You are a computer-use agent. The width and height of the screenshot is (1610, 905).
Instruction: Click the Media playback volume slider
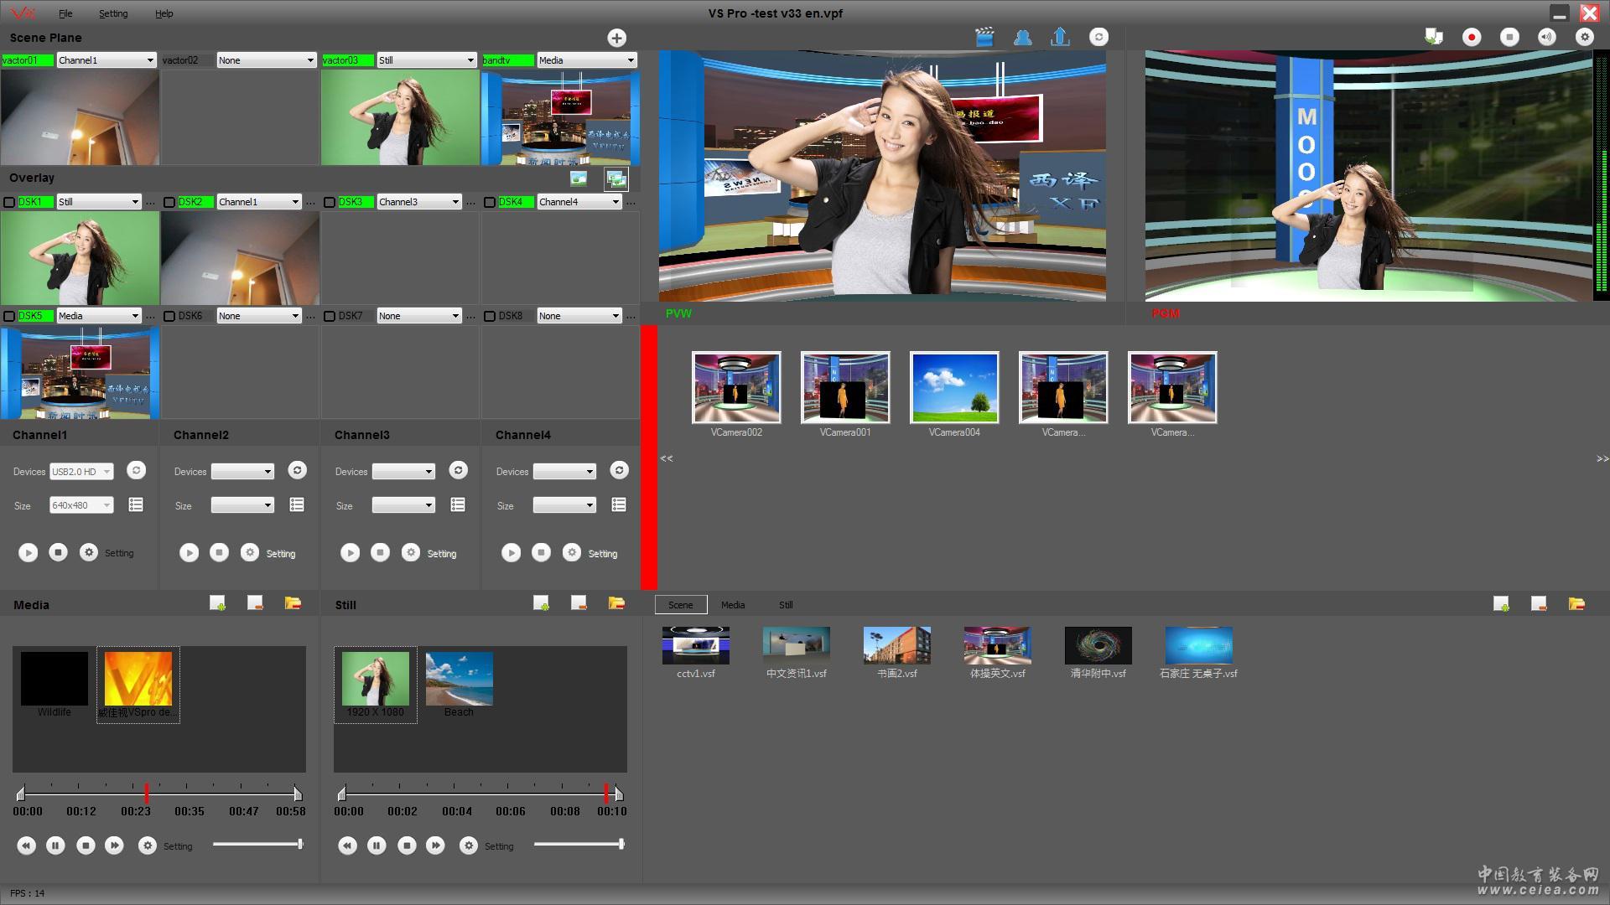pyautogui.click(x=257, y=844)
